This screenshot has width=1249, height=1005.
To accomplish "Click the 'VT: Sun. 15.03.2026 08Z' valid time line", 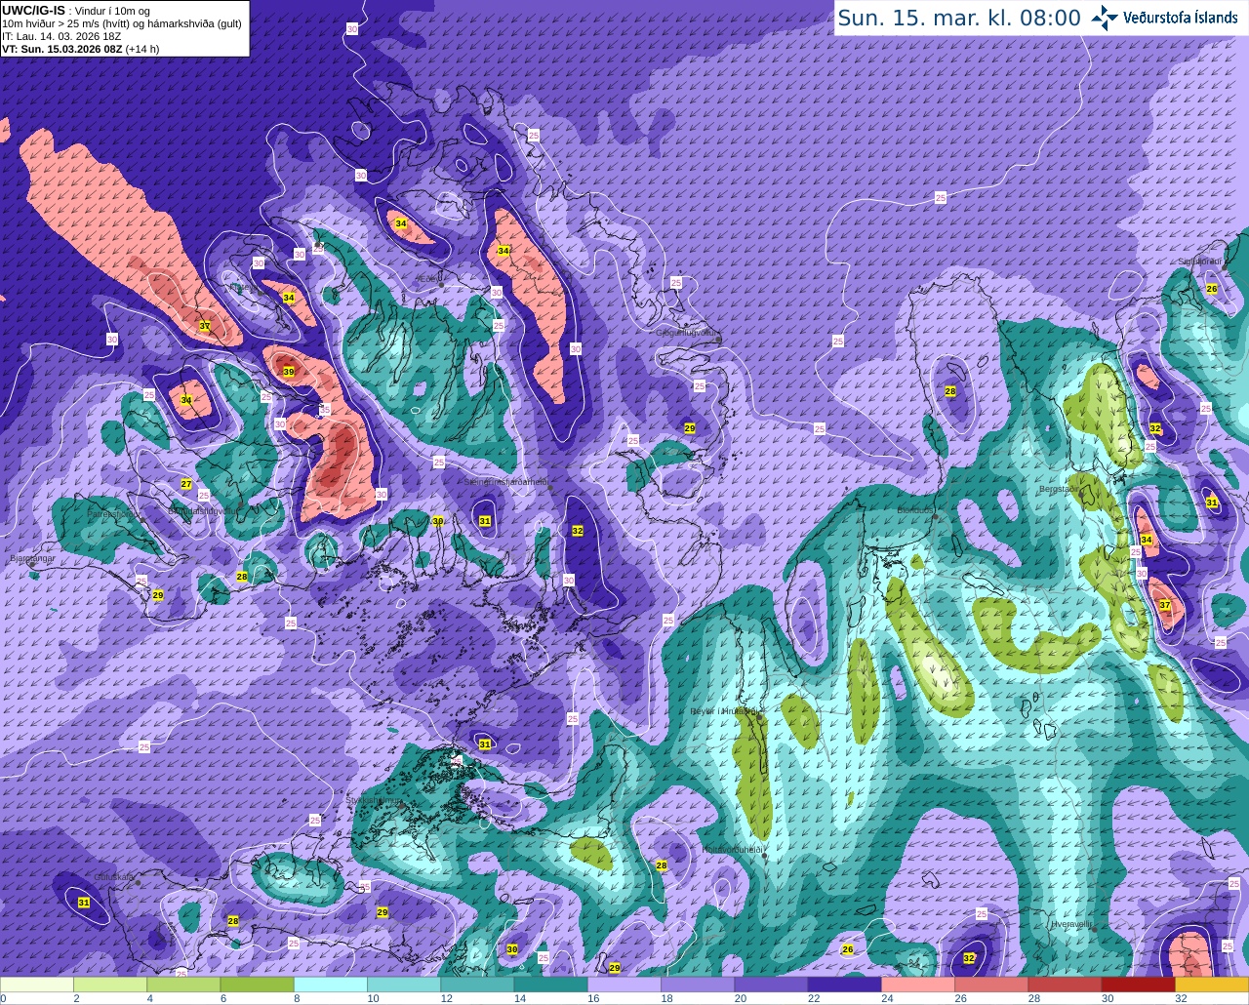I will [x=80, y=49].
